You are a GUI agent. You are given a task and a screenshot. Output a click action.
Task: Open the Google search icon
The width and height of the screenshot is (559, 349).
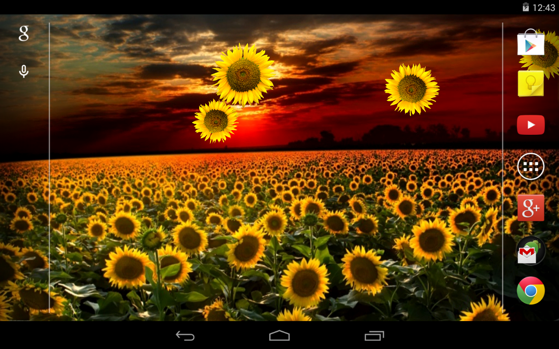point(24,33)
